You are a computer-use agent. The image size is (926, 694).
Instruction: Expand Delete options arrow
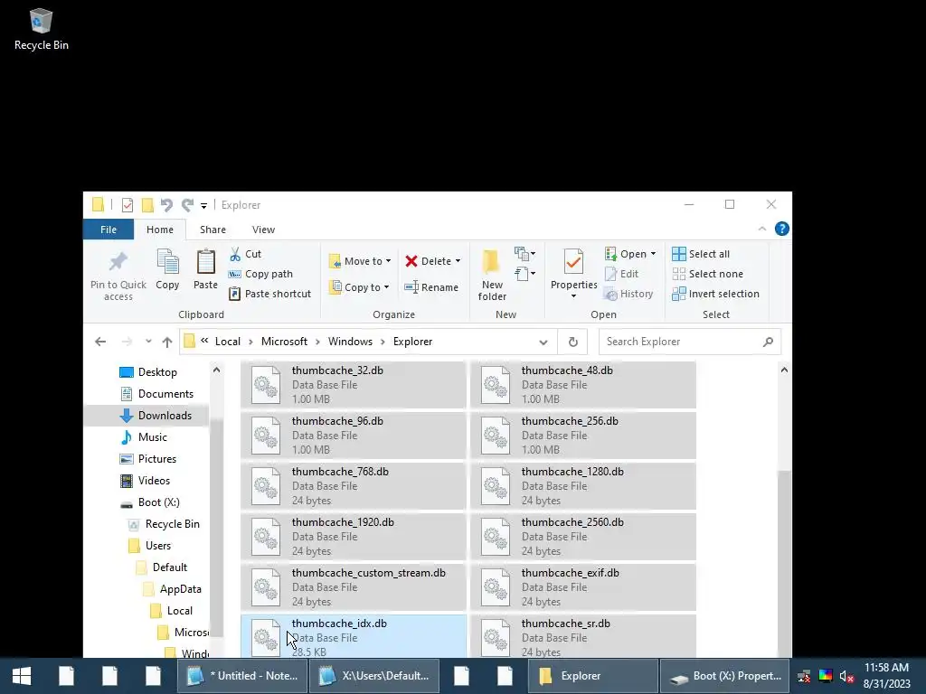[x=458, y=261]
